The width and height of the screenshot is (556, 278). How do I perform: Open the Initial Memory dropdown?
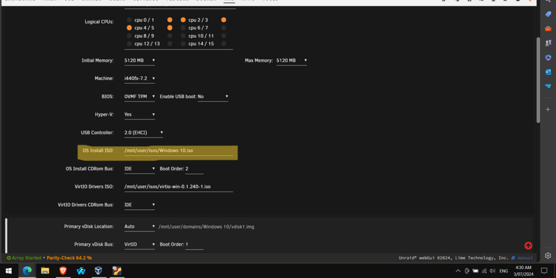140,60
